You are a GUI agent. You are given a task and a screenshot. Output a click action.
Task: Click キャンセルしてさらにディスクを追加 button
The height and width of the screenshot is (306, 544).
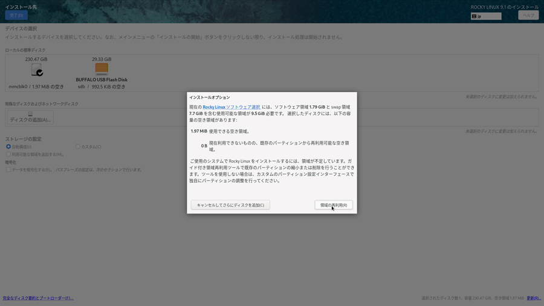tap(230, 205)
